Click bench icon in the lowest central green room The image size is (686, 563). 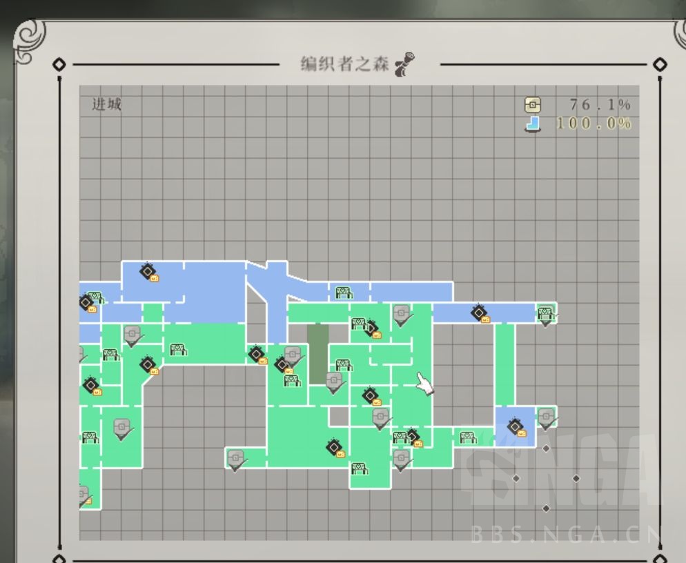click(359, 469)
